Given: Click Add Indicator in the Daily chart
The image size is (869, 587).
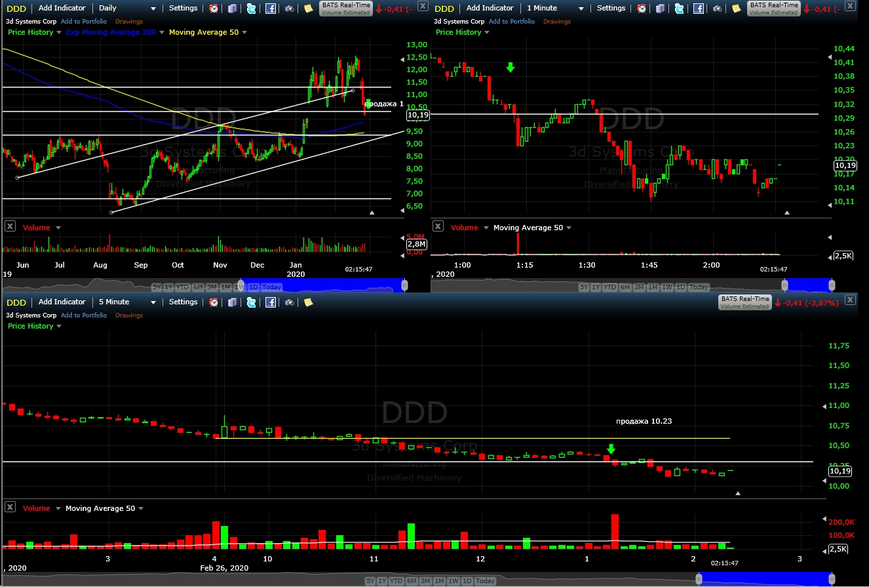Looking at the screenshot, I should pos(62,8).
